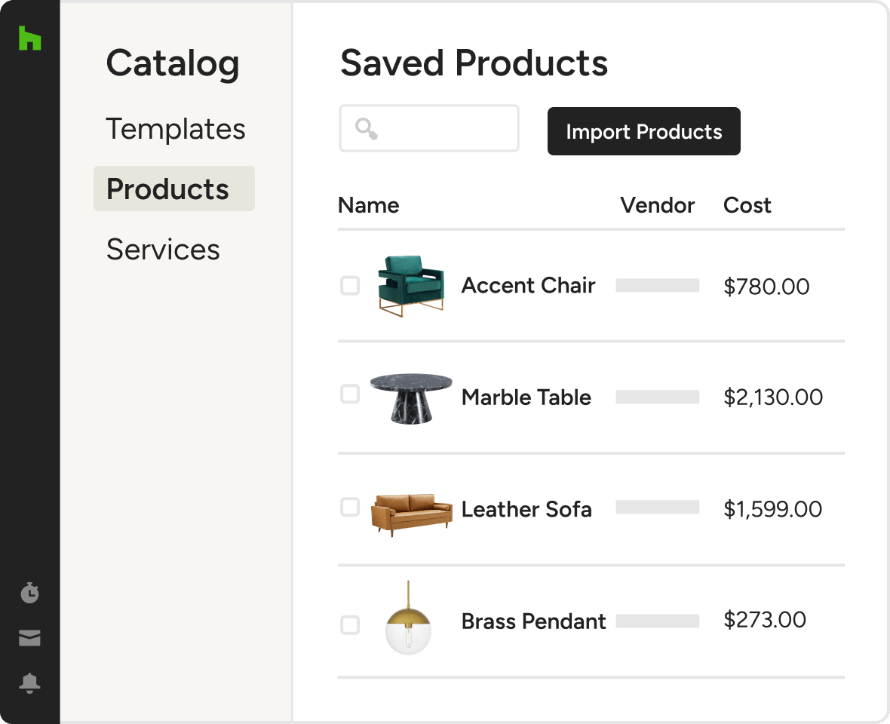Image resolution: width=890 pixels, height=724 pixels.
Task: Click the search magnifier icon
Action: point(367,129)
